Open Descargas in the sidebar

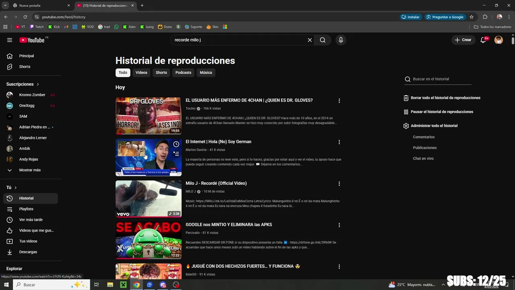pos(31,252)
